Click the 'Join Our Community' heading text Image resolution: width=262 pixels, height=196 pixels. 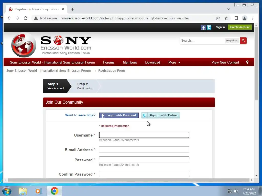[64, 102]
